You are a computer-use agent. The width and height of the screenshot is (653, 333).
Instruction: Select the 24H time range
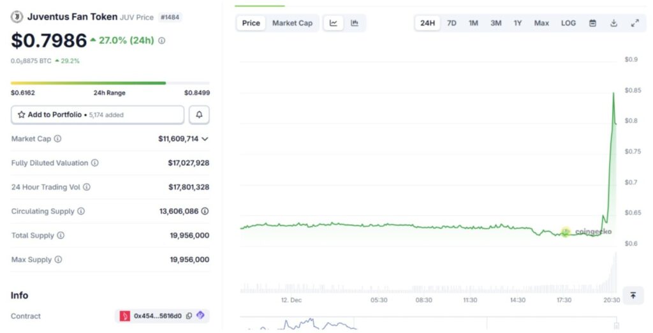click(x=427, y=23)
